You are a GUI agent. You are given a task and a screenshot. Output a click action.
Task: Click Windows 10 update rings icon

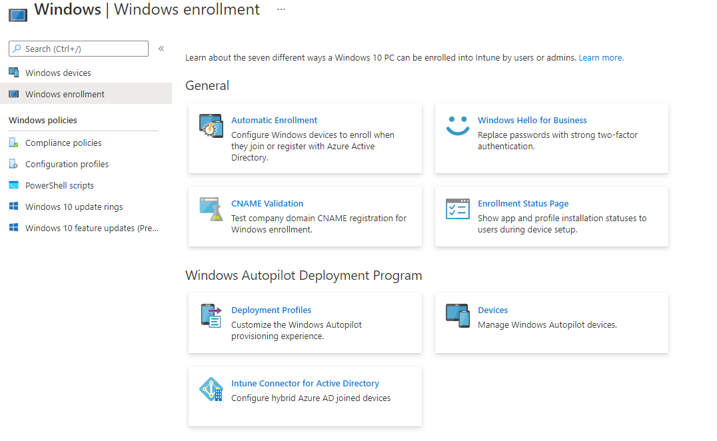[x=14, y=206]
